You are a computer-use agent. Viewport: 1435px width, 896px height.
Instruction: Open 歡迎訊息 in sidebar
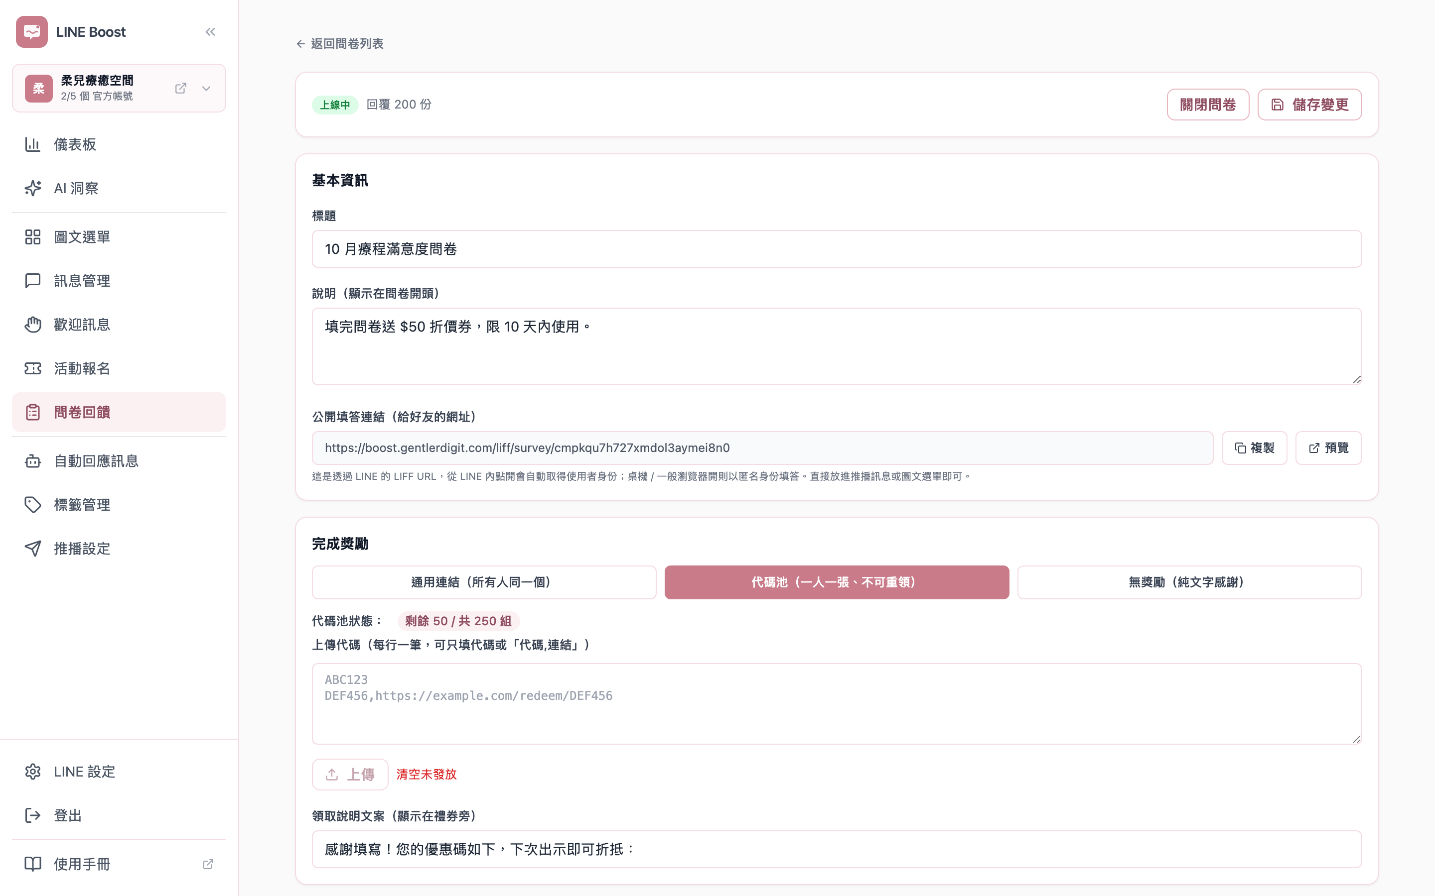point(119,325)
